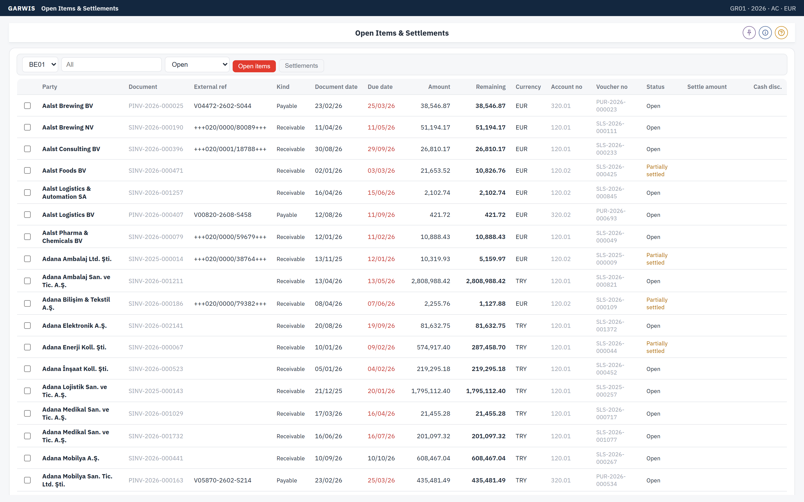Select the Aalst Foods BV row checkbox
This screenshot has height=502, width=804.
pyautogui.click(x=27, y=170)
